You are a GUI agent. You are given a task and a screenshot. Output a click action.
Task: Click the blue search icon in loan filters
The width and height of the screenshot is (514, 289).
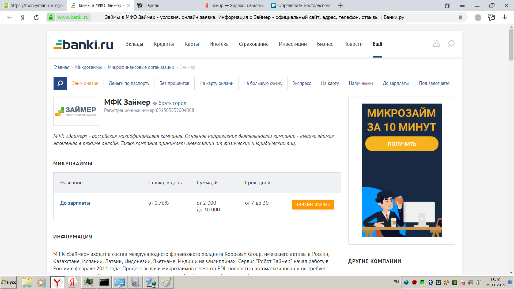pos(60,83)
